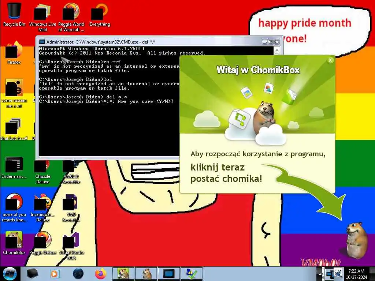Click the ChomikBox popup hamster illustration
The width and height of the screenshot is (375, 281).
(x=264, y=117)
